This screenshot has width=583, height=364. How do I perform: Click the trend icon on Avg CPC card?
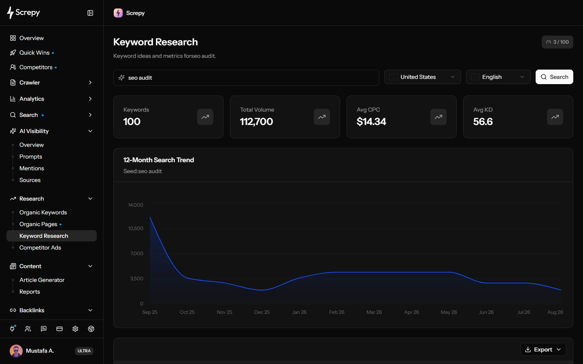click(x=438, y=117)
